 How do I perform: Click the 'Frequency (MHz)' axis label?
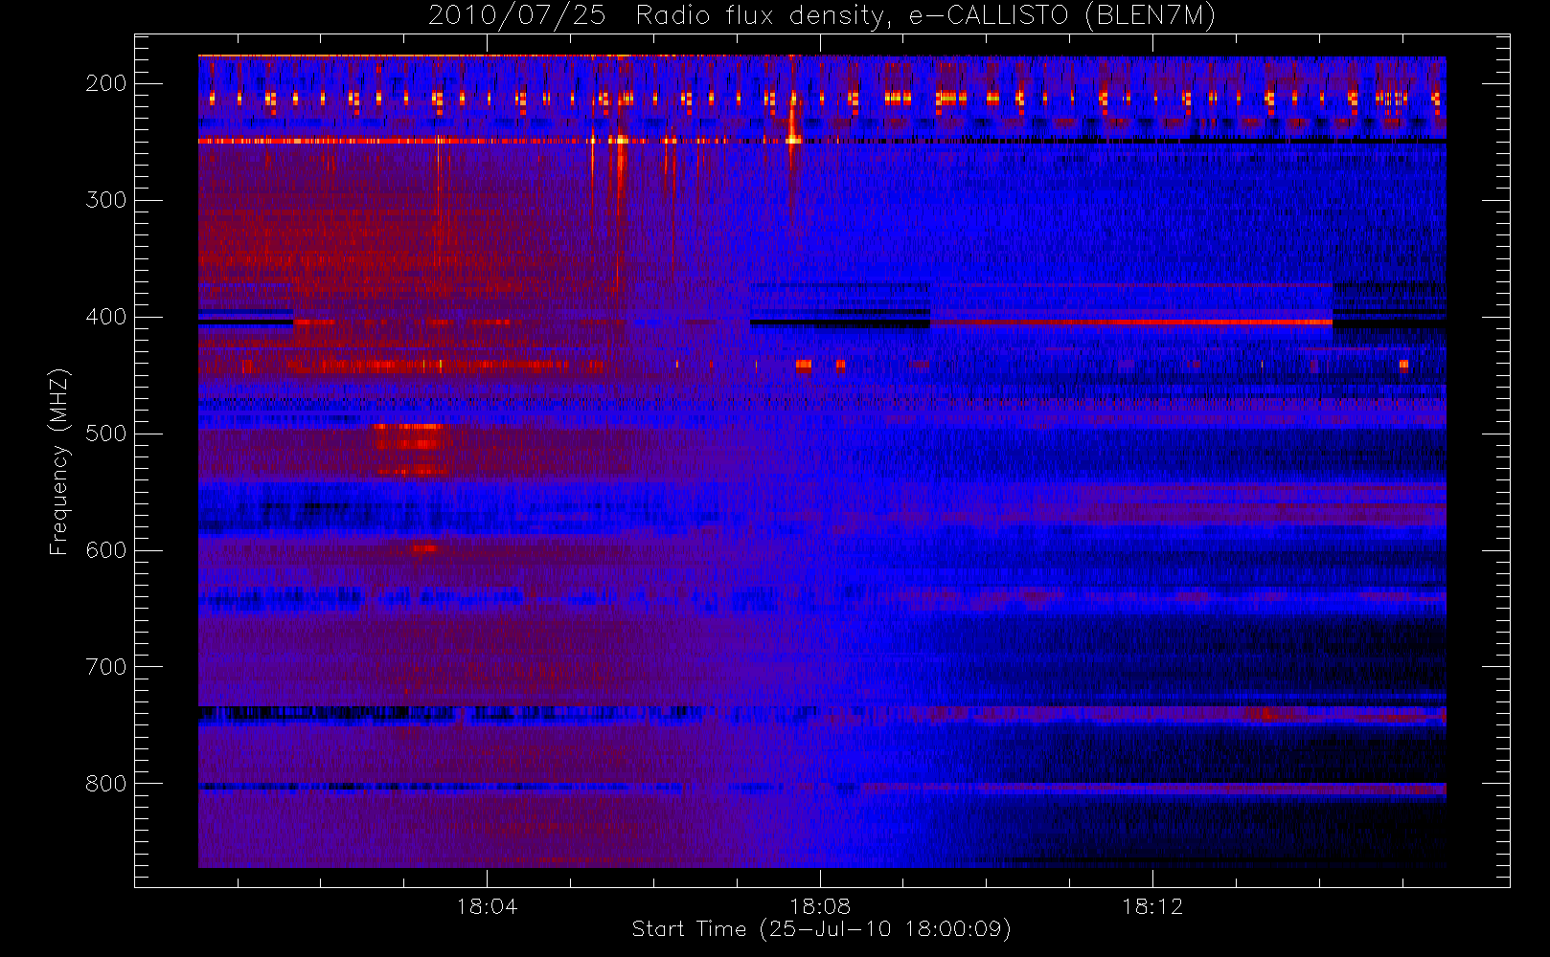59,461
